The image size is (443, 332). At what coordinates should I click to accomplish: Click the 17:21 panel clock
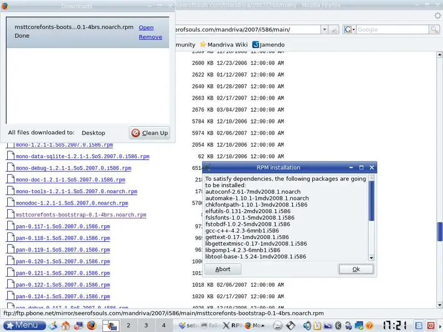pyautogui.click(x=395, y=325)
